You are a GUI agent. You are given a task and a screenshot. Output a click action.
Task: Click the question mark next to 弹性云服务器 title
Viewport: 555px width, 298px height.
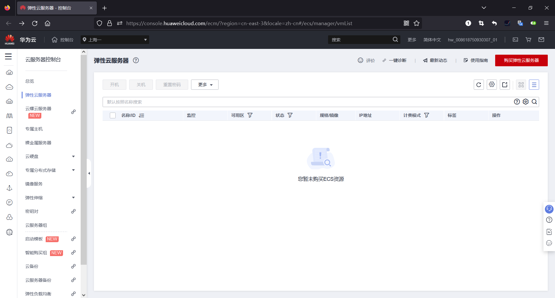click(x=136, y=60)
